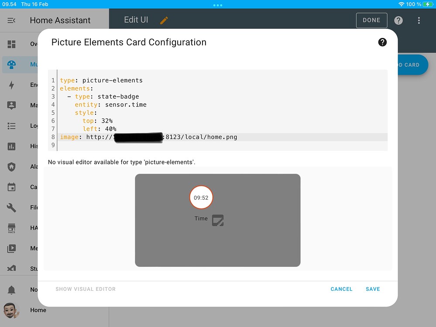The image size is (436, 327).
Task: Open the Logbook list icon
Action: pos(11,126)
